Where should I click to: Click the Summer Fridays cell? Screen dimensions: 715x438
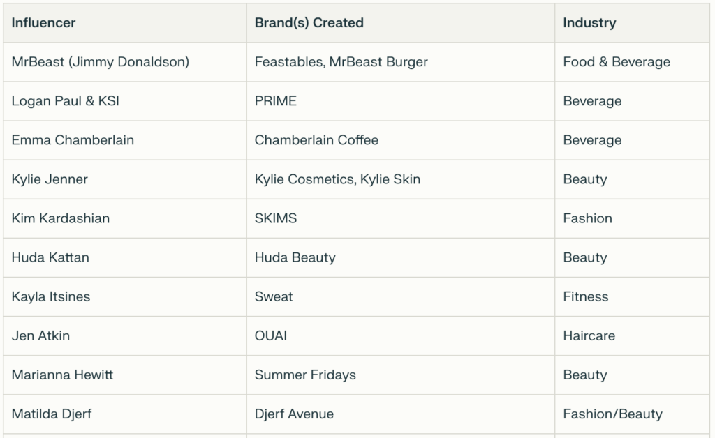coord(305,375)
